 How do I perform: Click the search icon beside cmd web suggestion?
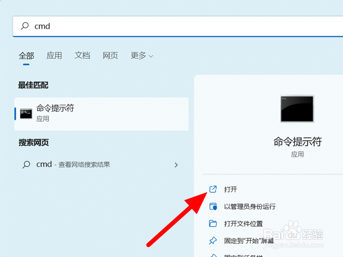27,164
